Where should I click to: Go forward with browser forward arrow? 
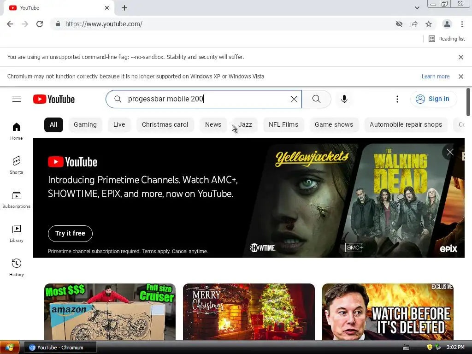(25, 24)
